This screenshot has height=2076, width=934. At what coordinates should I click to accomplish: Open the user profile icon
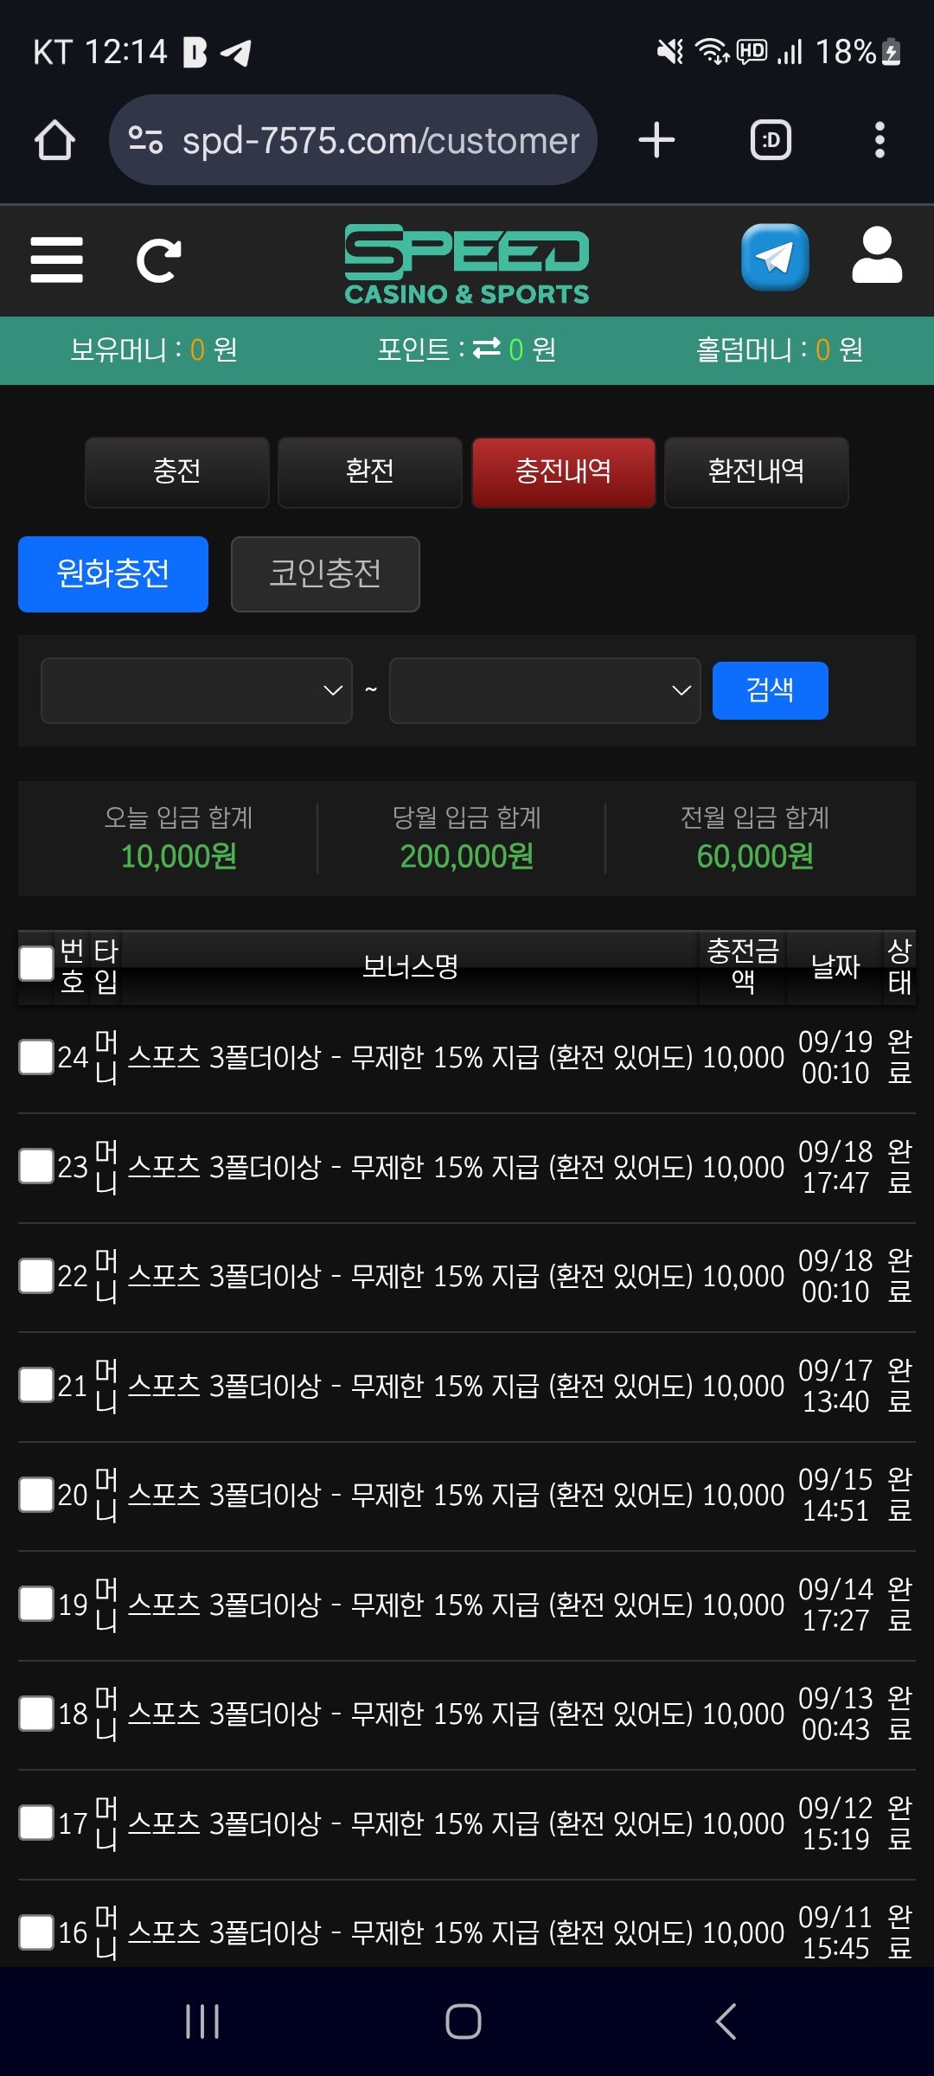coord(877,256)
